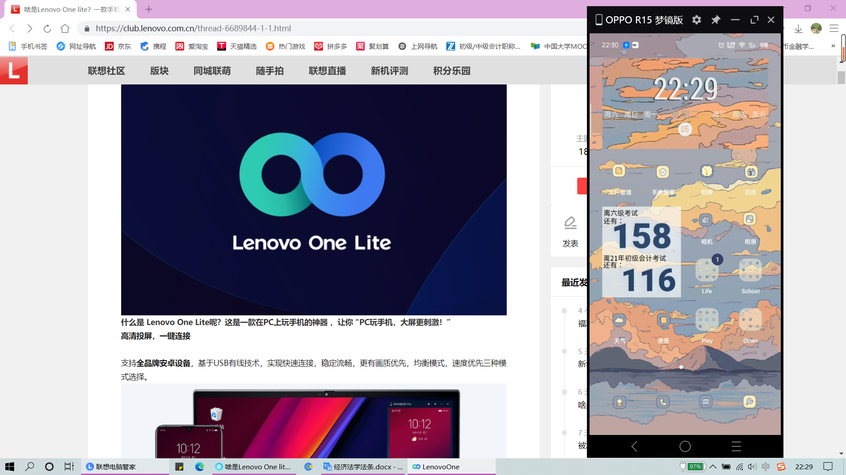Open Life folder on phone screen
The width and height of the screenshot is (846, 475).
pyautogui.click(x=707, y=270)
